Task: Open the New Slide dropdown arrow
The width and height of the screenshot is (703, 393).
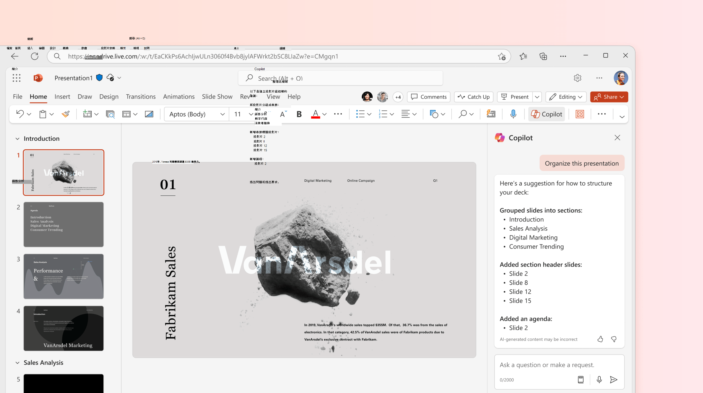Action: (x=96, y=114)
